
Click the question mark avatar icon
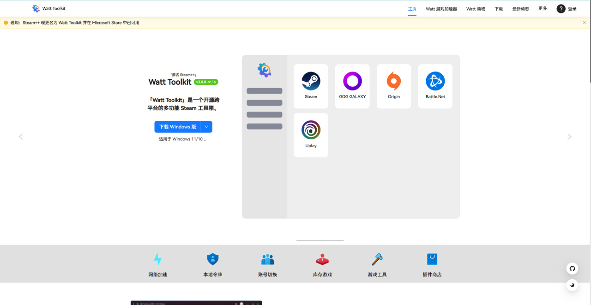click(561, 9)
